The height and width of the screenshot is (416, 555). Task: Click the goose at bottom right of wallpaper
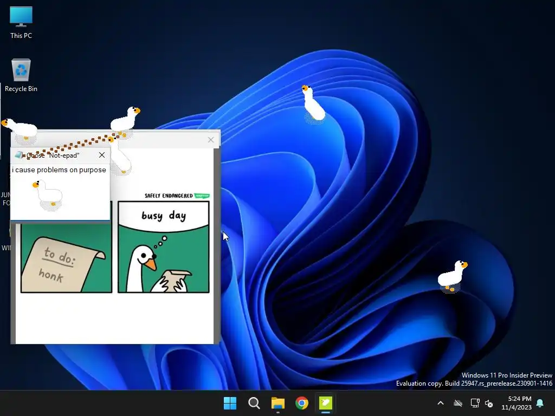pos(453,277)
